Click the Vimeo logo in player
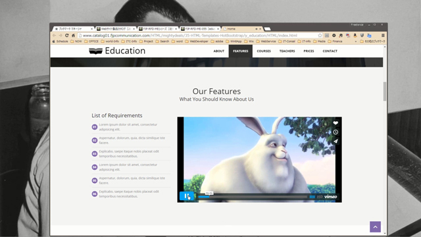 pos(330,197)
